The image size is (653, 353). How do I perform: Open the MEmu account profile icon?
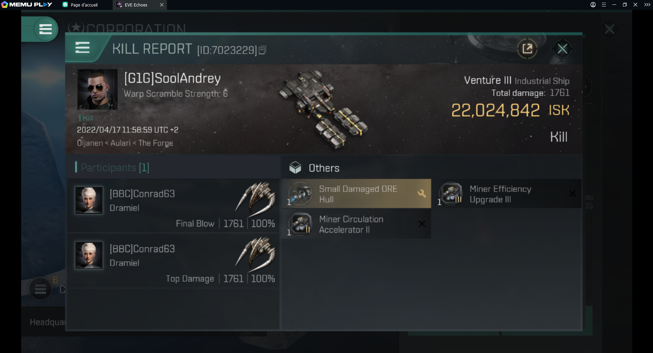pos(593,5)
